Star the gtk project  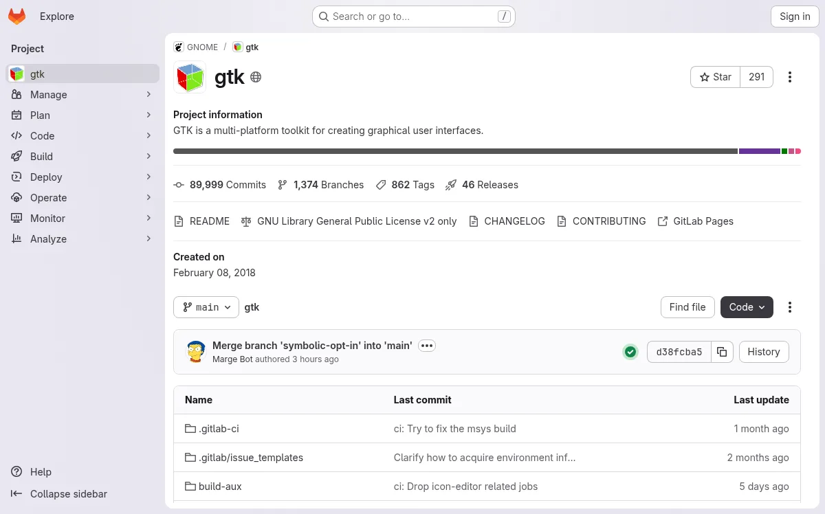pos(715,77)
